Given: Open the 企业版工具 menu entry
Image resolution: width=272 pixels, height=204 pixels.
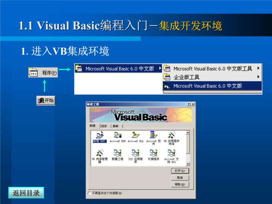Looking at the screenshot, I should (x=212, y=77).
